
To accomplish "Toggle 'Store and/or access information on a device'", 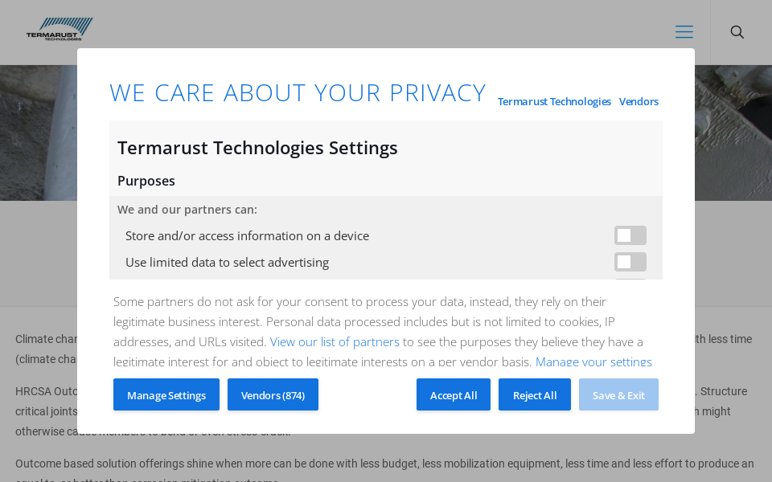I will tap(630, 235).
